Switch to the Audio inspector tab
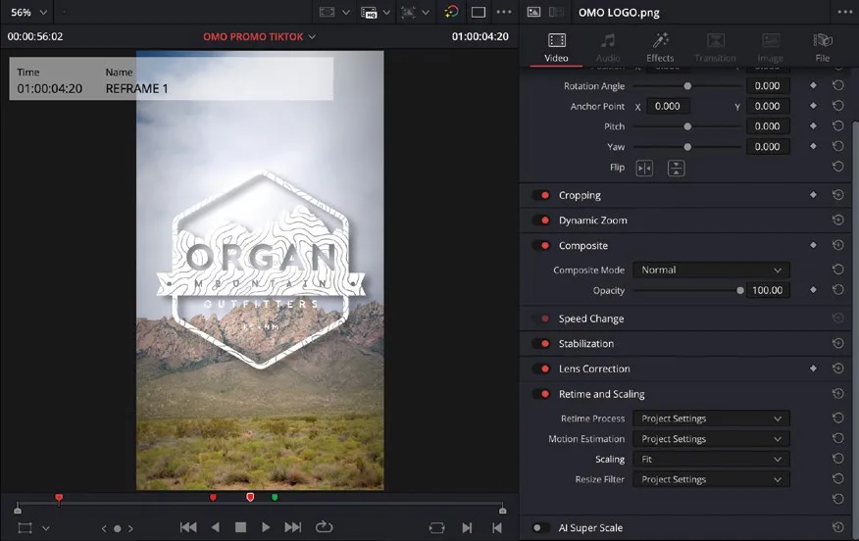The width and height of the screenshot is (859, 541). (608, 47)
